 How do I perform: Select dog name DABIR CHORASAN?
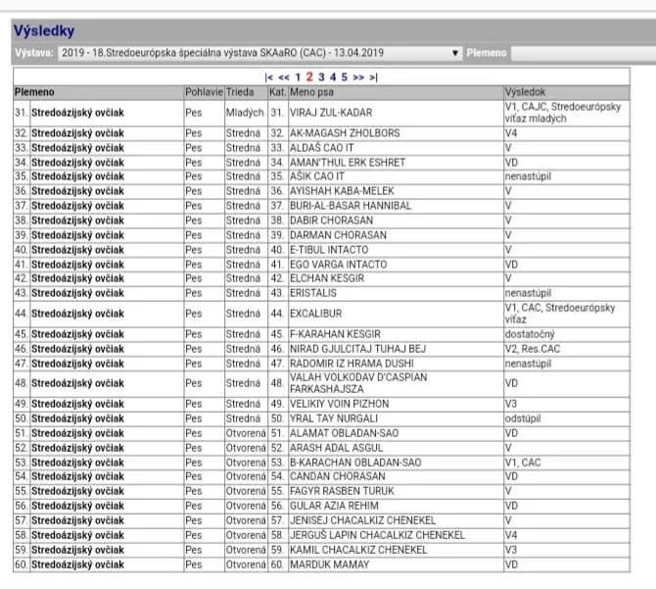(x=331, y=221)
